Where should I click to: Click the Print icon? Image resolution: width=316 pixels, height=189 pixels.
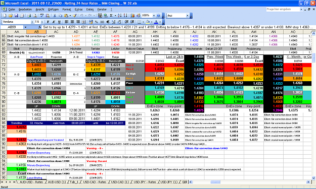click(x=29, y=16)
